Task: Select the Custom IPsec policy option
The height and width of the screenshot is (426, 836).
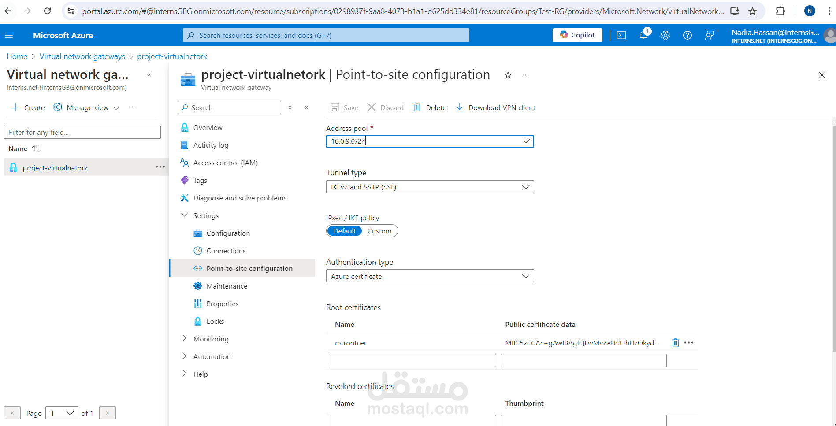Action: [379, 231]
